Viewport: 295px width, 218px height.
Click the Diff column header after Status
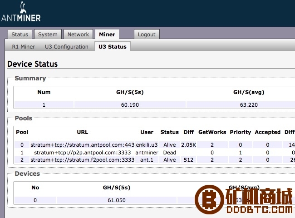pyautogui.click(x=188, y=132)
